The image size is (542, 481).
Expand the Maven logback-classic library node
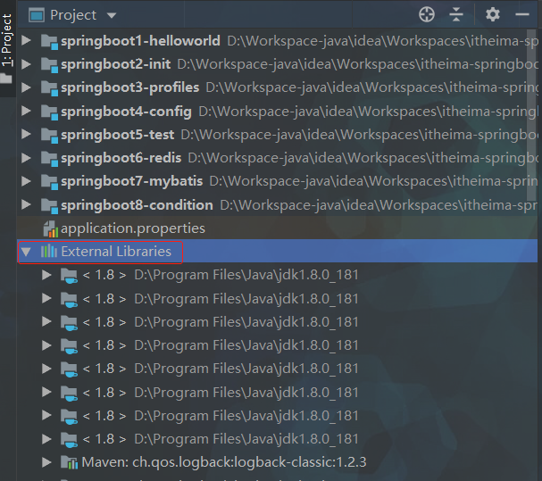point(46,462)
